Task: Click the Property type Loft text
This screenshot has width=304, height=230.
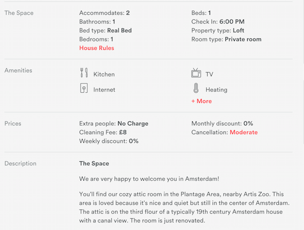Action: [x=217, y=31]
